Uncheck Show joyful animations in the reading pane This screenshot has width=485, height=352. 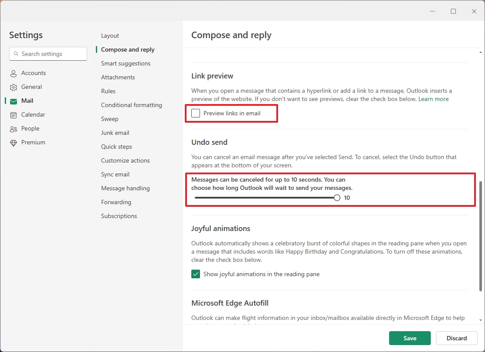coord(196,274)
